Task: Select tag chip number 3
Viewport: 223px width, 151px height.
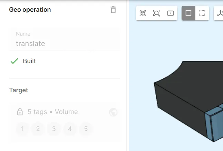Action: pyautogui.click(x=54, y=129)
